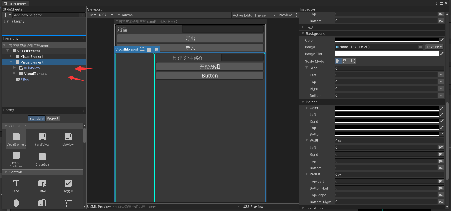This screenshot has height=211, width=451.
Task: Click the 导出 button in canvas
Action: (190, 38)
